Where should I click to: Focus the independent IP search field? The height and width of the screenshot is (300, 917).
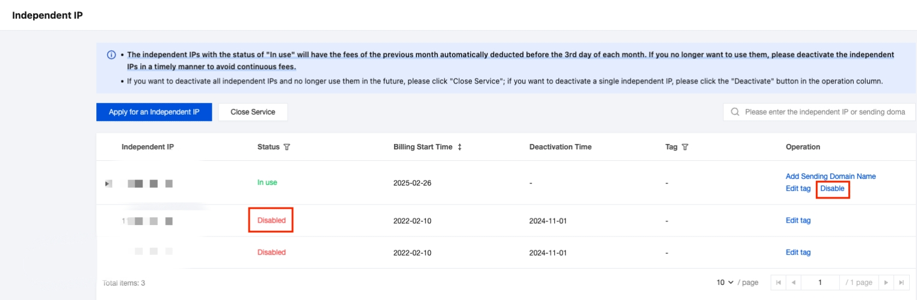click(824, 112)
